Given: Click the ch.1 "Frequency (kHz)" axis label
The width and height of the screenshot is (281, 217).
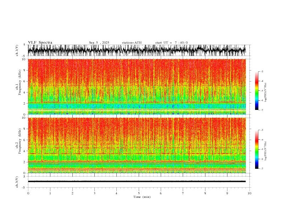Looking at the screenshot, I should coord(20,82).
